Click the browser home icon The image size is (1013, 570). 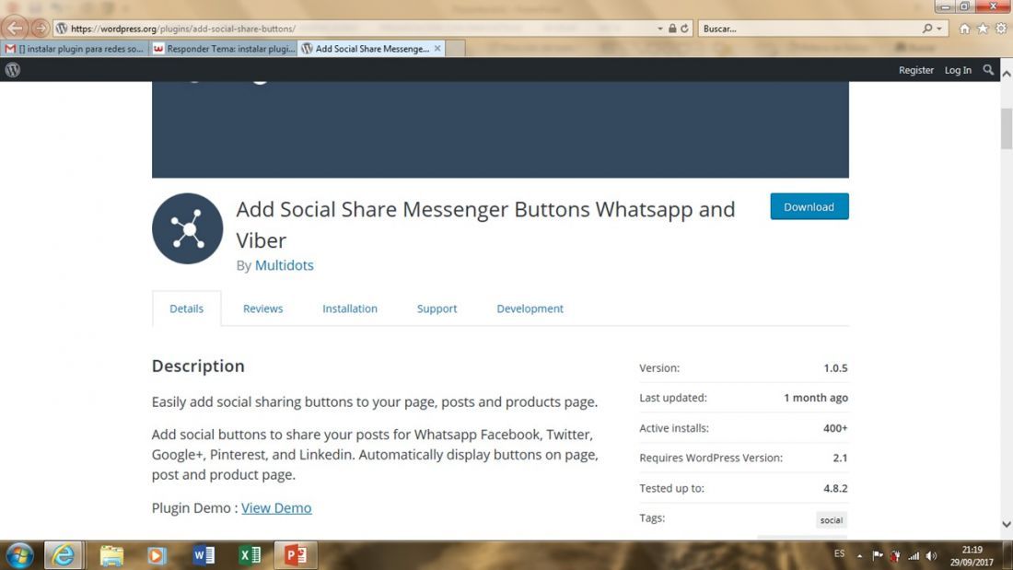(x=964, y=29)
